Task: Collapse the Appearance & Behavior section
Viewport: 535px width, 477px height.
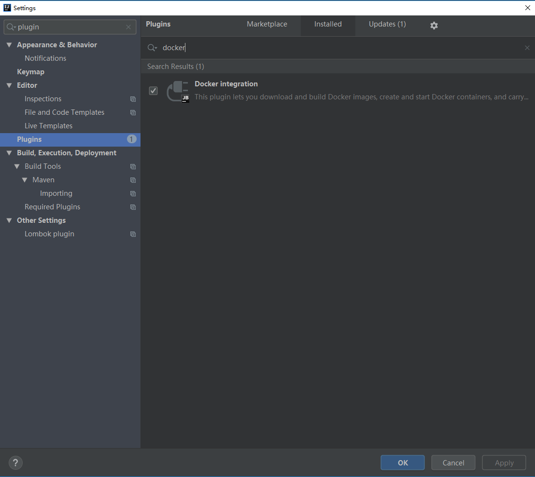Action: pyautogui.click(x=9, y=45)
